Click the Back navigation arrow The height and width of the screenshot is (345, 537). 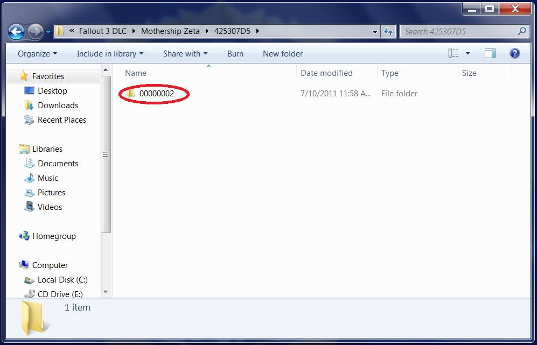pos(16,32)
